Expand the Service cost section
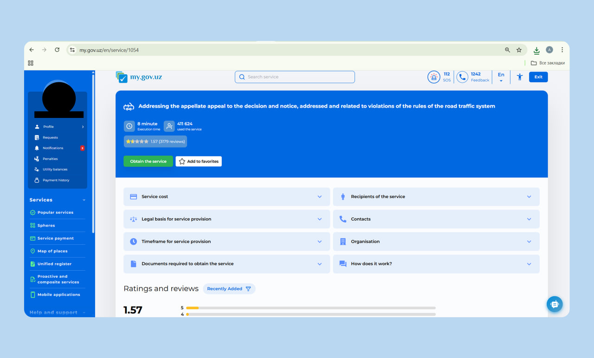This screenshot has width=594, height=358. click(226, 197)
